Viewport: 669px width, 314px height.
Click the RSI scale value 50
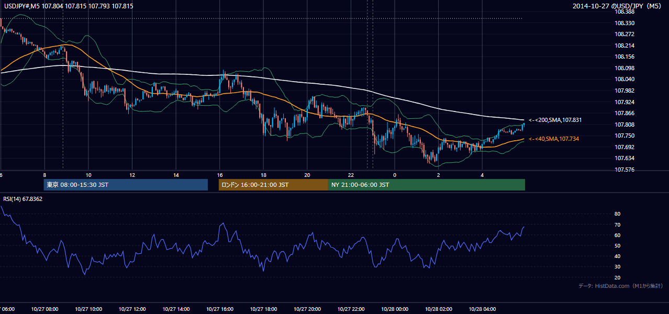(x=618, y=245)
